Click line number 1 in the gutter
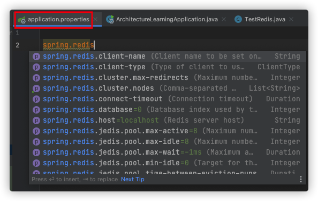Screen dimensions: 318x201 click(18, 33)
